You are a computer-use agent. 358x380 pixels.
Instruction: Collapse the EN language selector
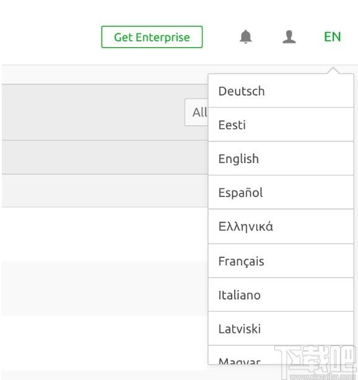(333, 37)
